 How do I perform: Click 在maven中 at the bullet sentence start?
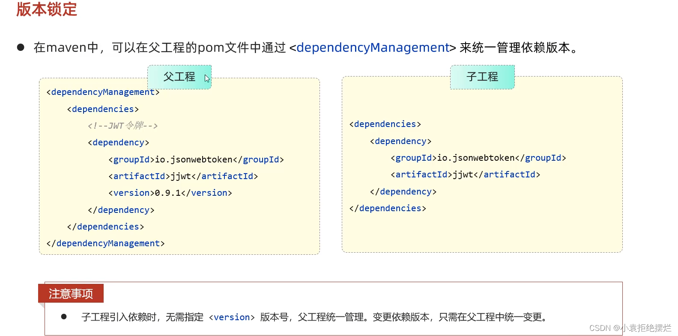[x=66, y=47]
